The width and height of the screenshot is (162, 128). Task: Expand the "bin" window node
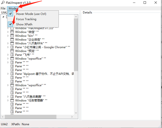(8, 36)
